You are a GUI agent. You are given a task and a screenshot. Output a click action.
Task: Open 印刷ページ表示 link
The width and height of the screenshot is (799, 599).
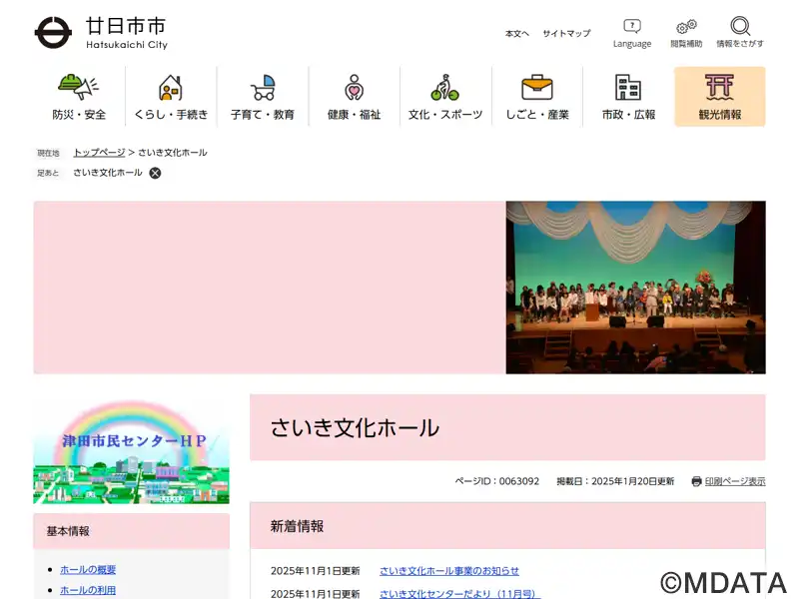point(735,481)
